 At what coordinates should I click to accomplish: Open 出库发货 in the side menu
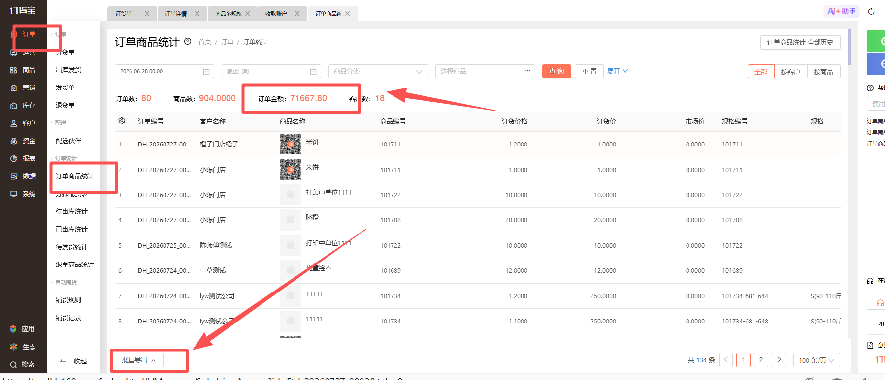[x=68, y=70]
